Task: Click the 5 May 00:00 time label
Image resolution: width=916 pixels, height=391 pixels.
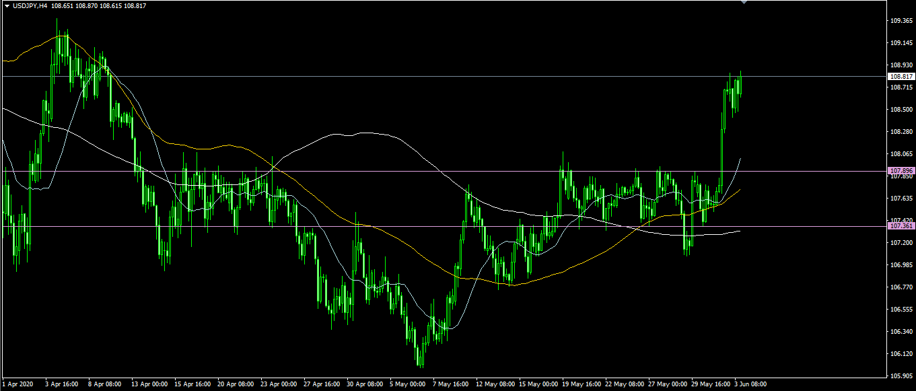Action: coord(408,384)
